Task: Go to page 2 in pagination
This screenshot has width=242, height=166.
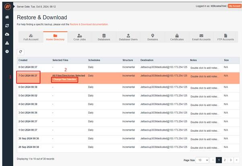Action: click(x=225, y=160)
